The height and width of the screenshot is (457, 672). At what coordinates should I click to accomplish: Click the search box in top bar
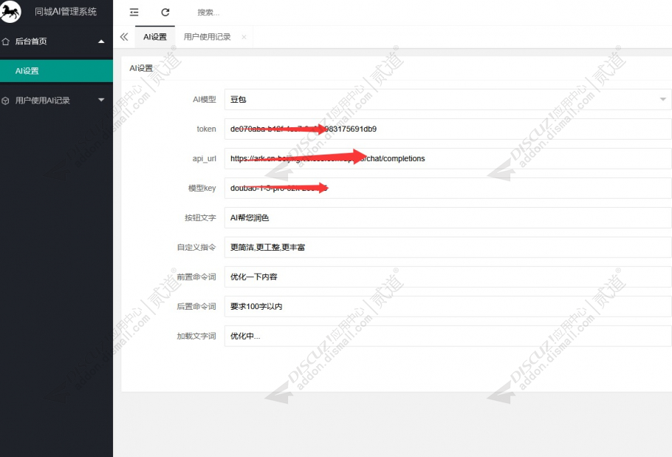[x=208, y=13]
